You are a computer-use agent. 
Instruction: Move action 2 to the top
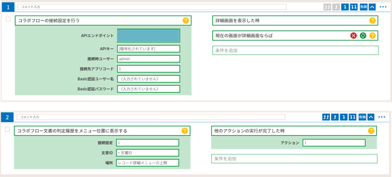click(x=326, y=117)
